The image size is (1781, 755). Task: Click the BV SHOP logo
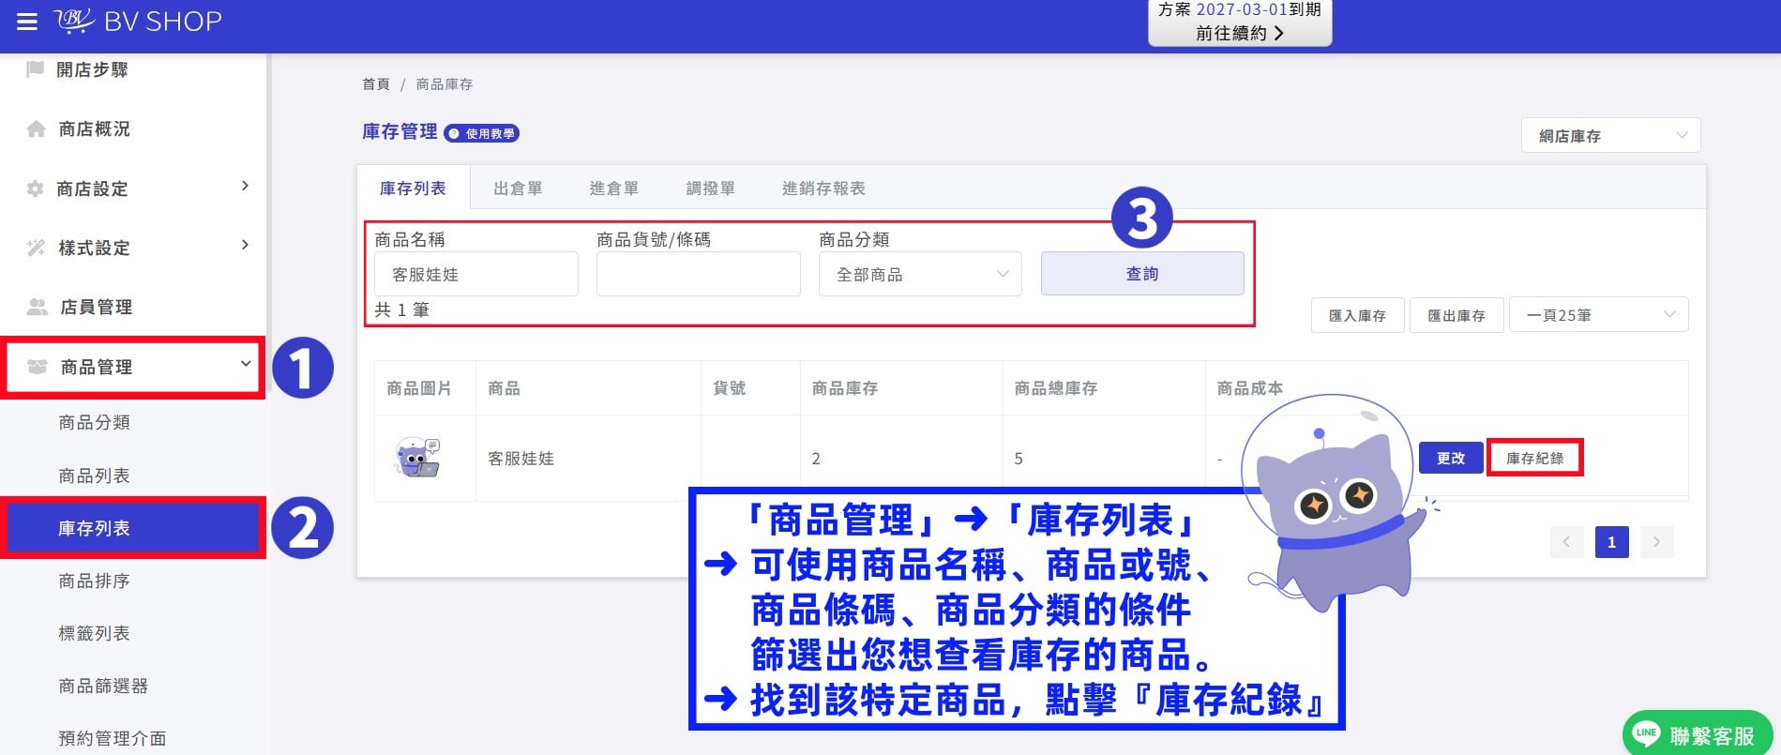tap(138, 21)
